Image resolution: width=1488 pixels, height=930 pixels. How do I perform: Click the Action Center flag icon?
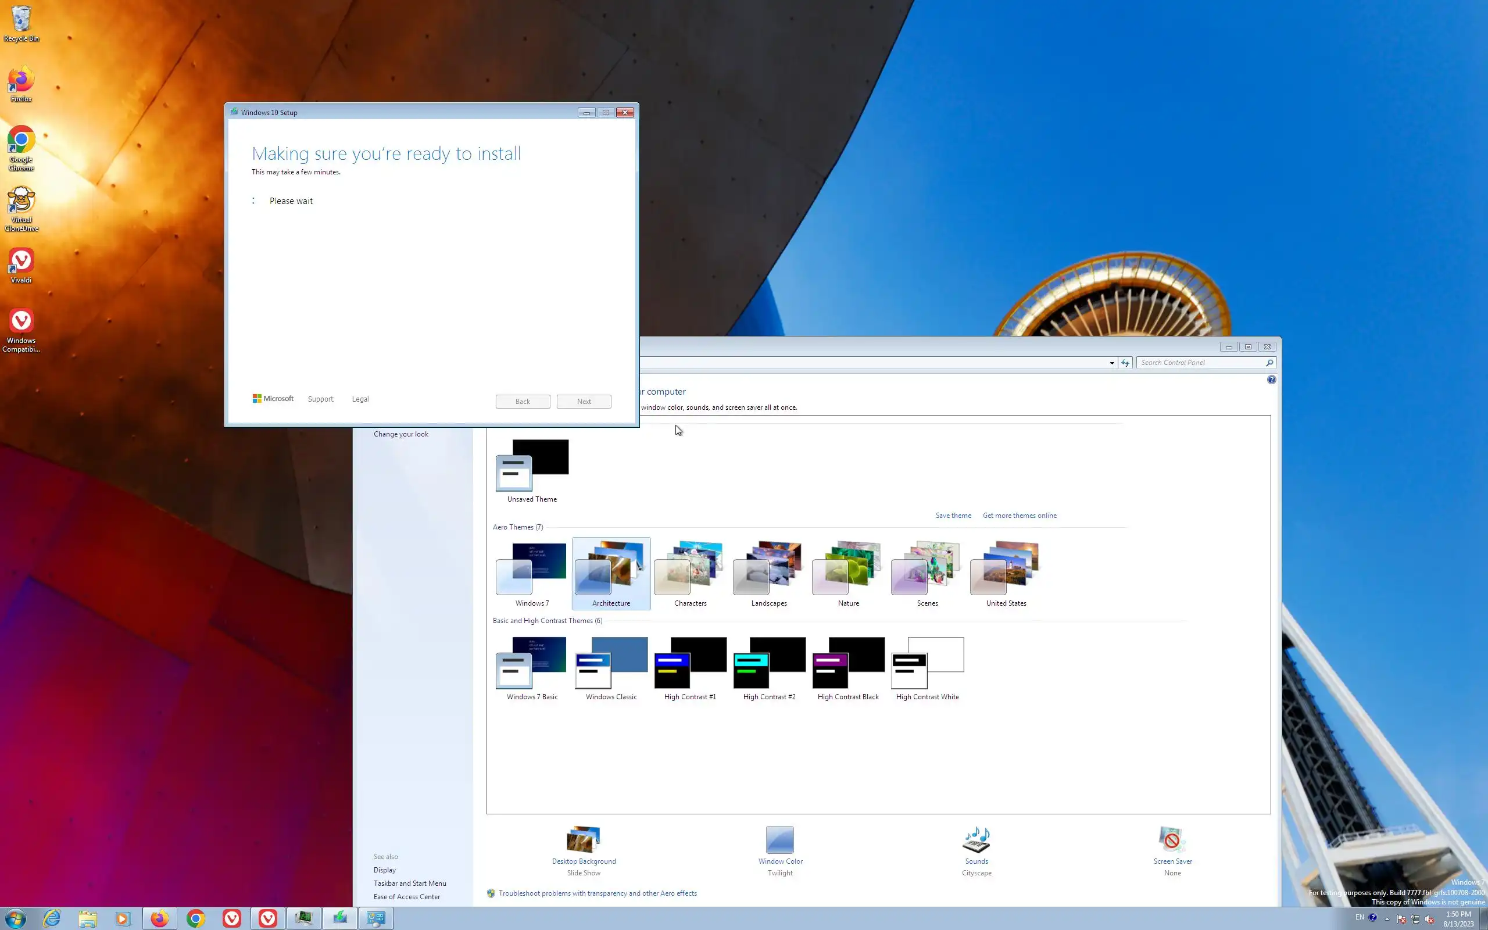click(1401, 920)
